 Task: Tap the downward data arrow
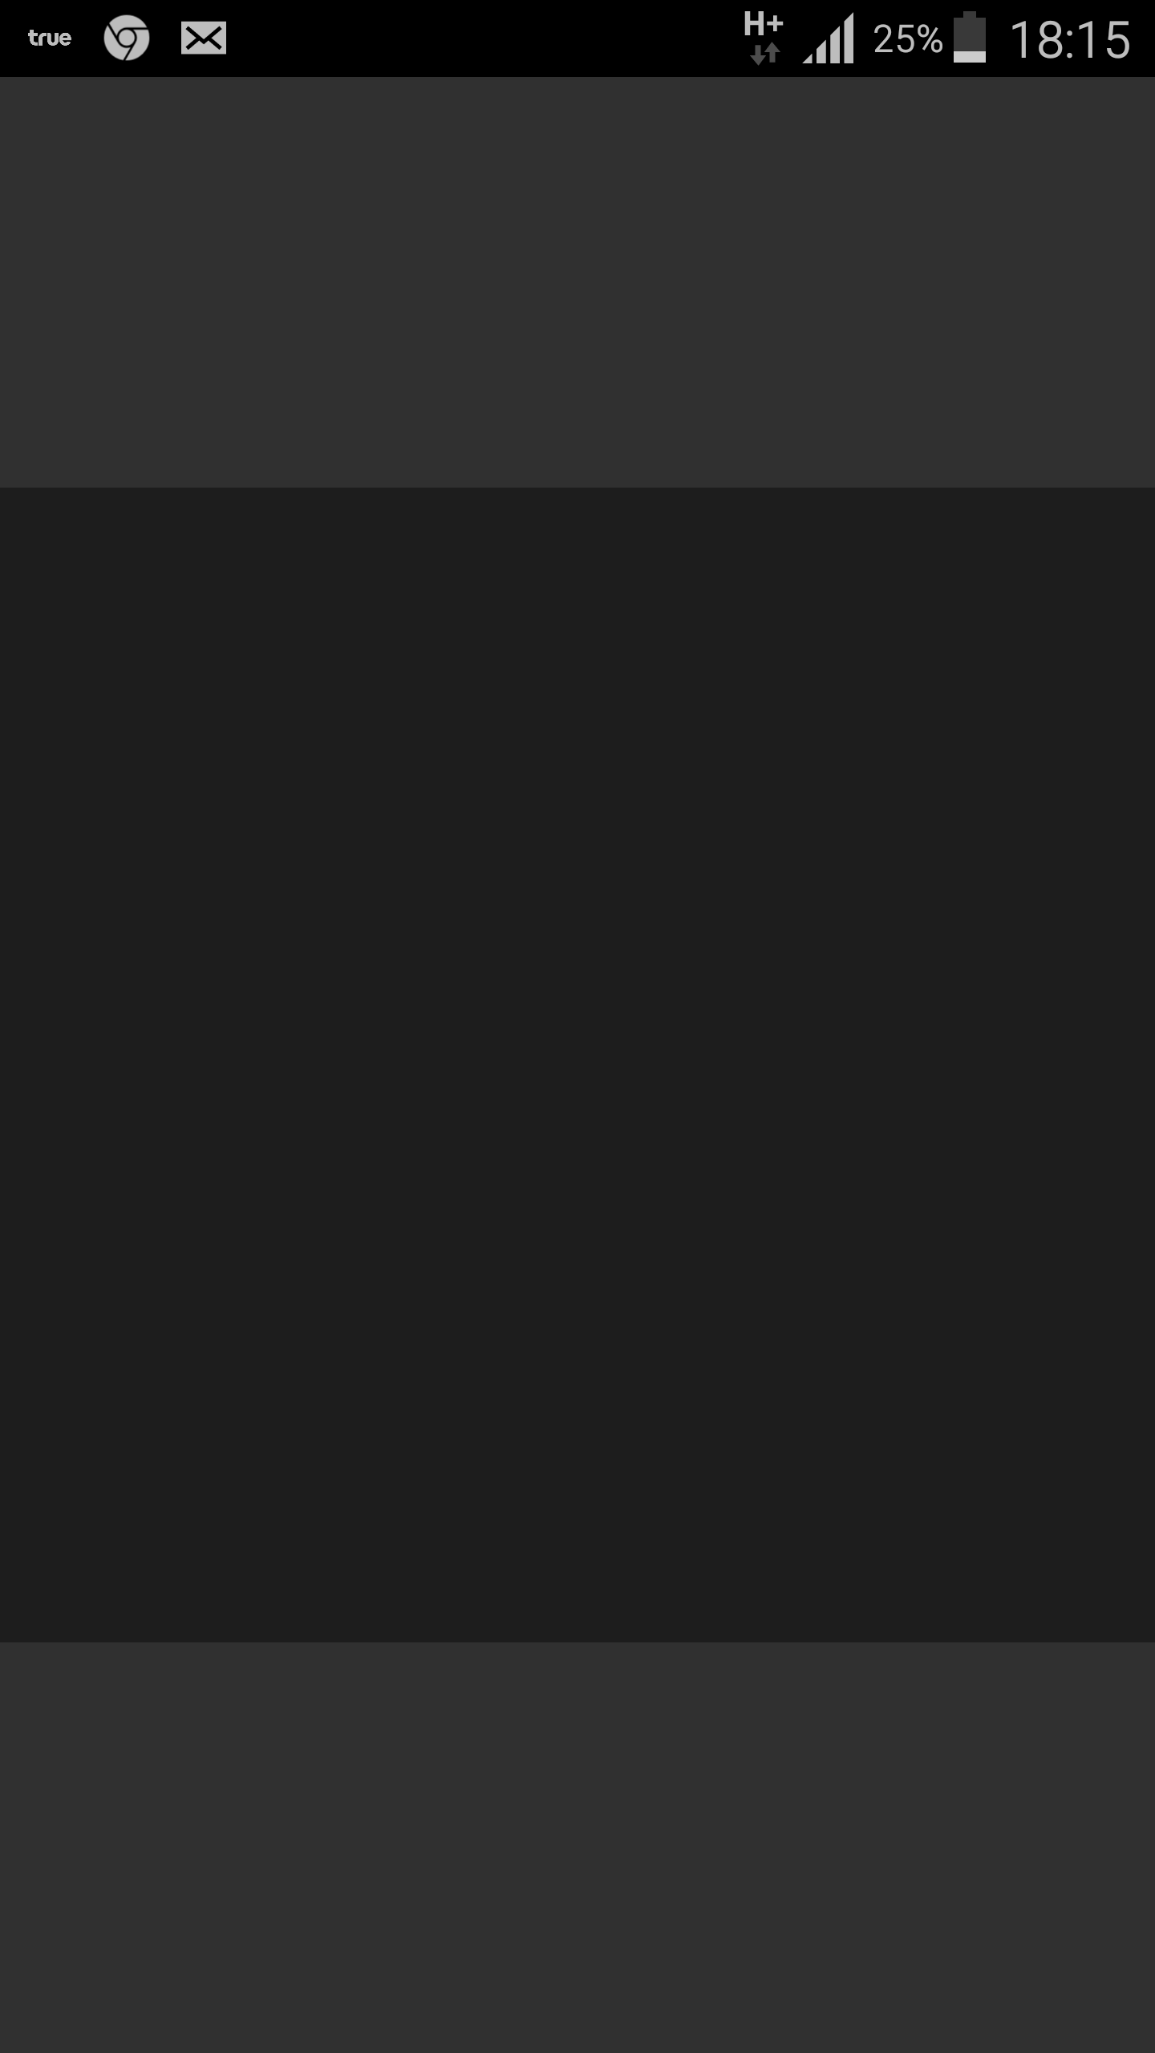[x=757, y=55]
